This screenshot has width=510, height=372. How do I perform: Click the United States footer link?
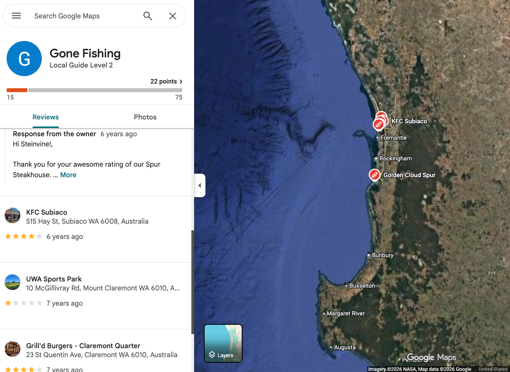click(493, 369)
